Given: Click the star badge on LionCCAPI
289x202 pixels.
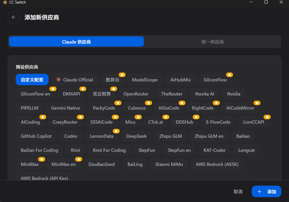Looking at the screenshot, I should (267, 117).
